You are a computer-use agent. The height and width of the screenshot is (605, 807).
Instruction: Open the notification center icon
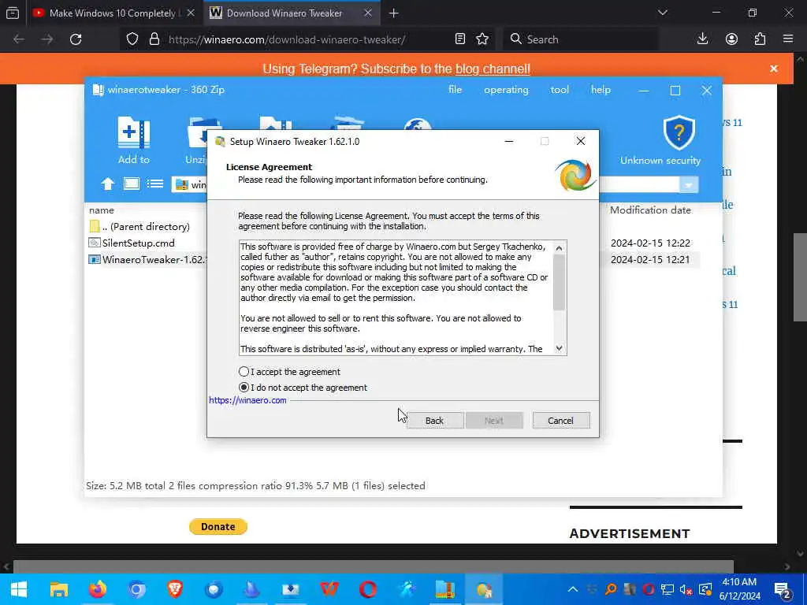click(783, 589)
